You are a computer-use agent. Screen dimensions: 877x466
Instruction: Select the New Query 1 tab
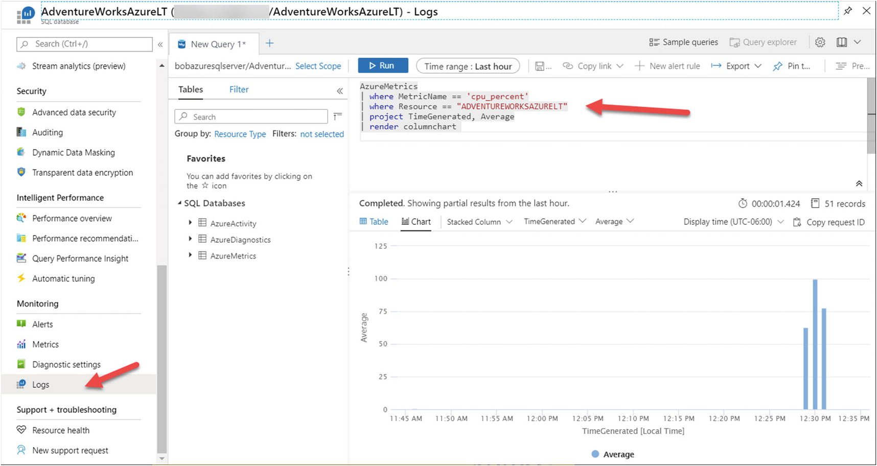point(214,44)
